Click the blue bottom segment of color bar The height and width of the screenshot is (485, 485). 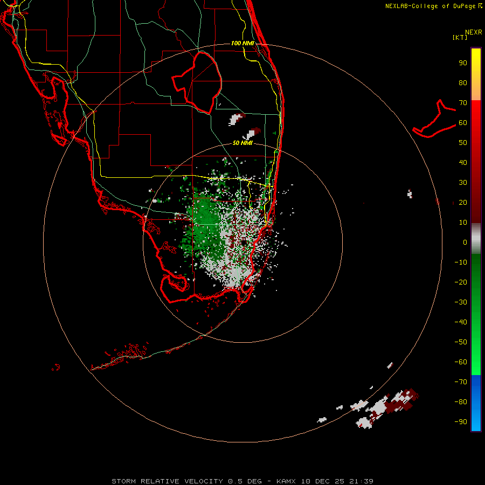click(476, 403)
